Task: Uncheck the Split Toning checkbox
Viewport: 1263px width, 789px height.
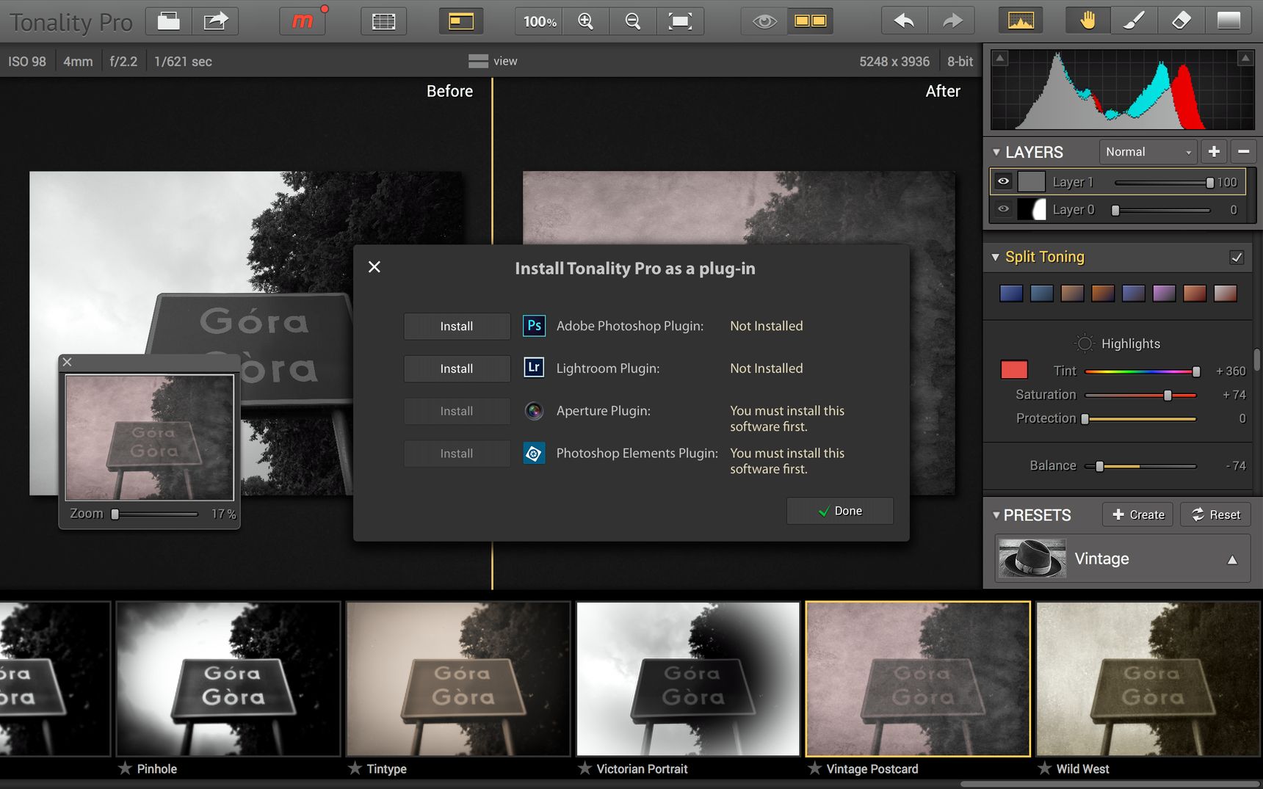Action: 1237,257
